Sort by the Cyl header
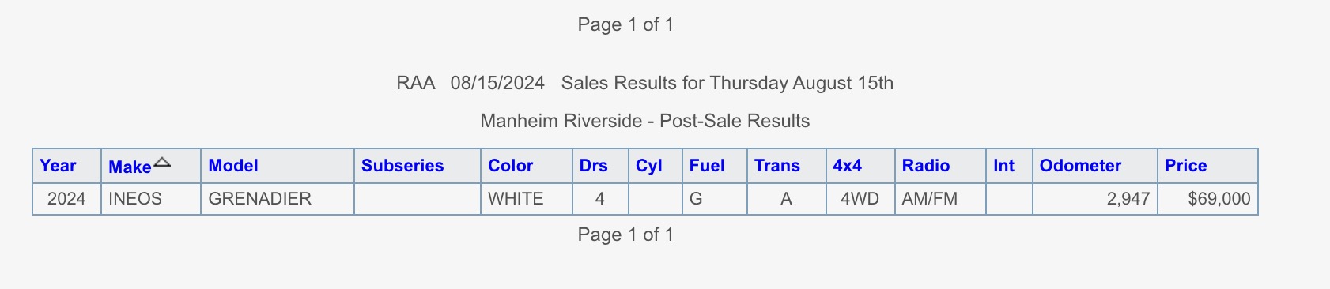 point(648,166)
